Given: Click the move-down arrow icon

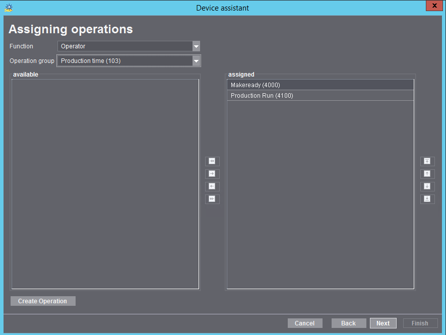Looking at the screenshot, I should coord(427,186).
